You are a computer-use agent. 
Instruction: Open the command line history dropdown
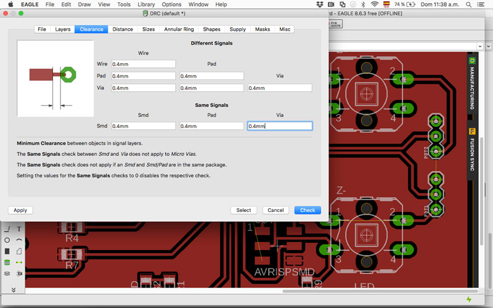(480, 46)
